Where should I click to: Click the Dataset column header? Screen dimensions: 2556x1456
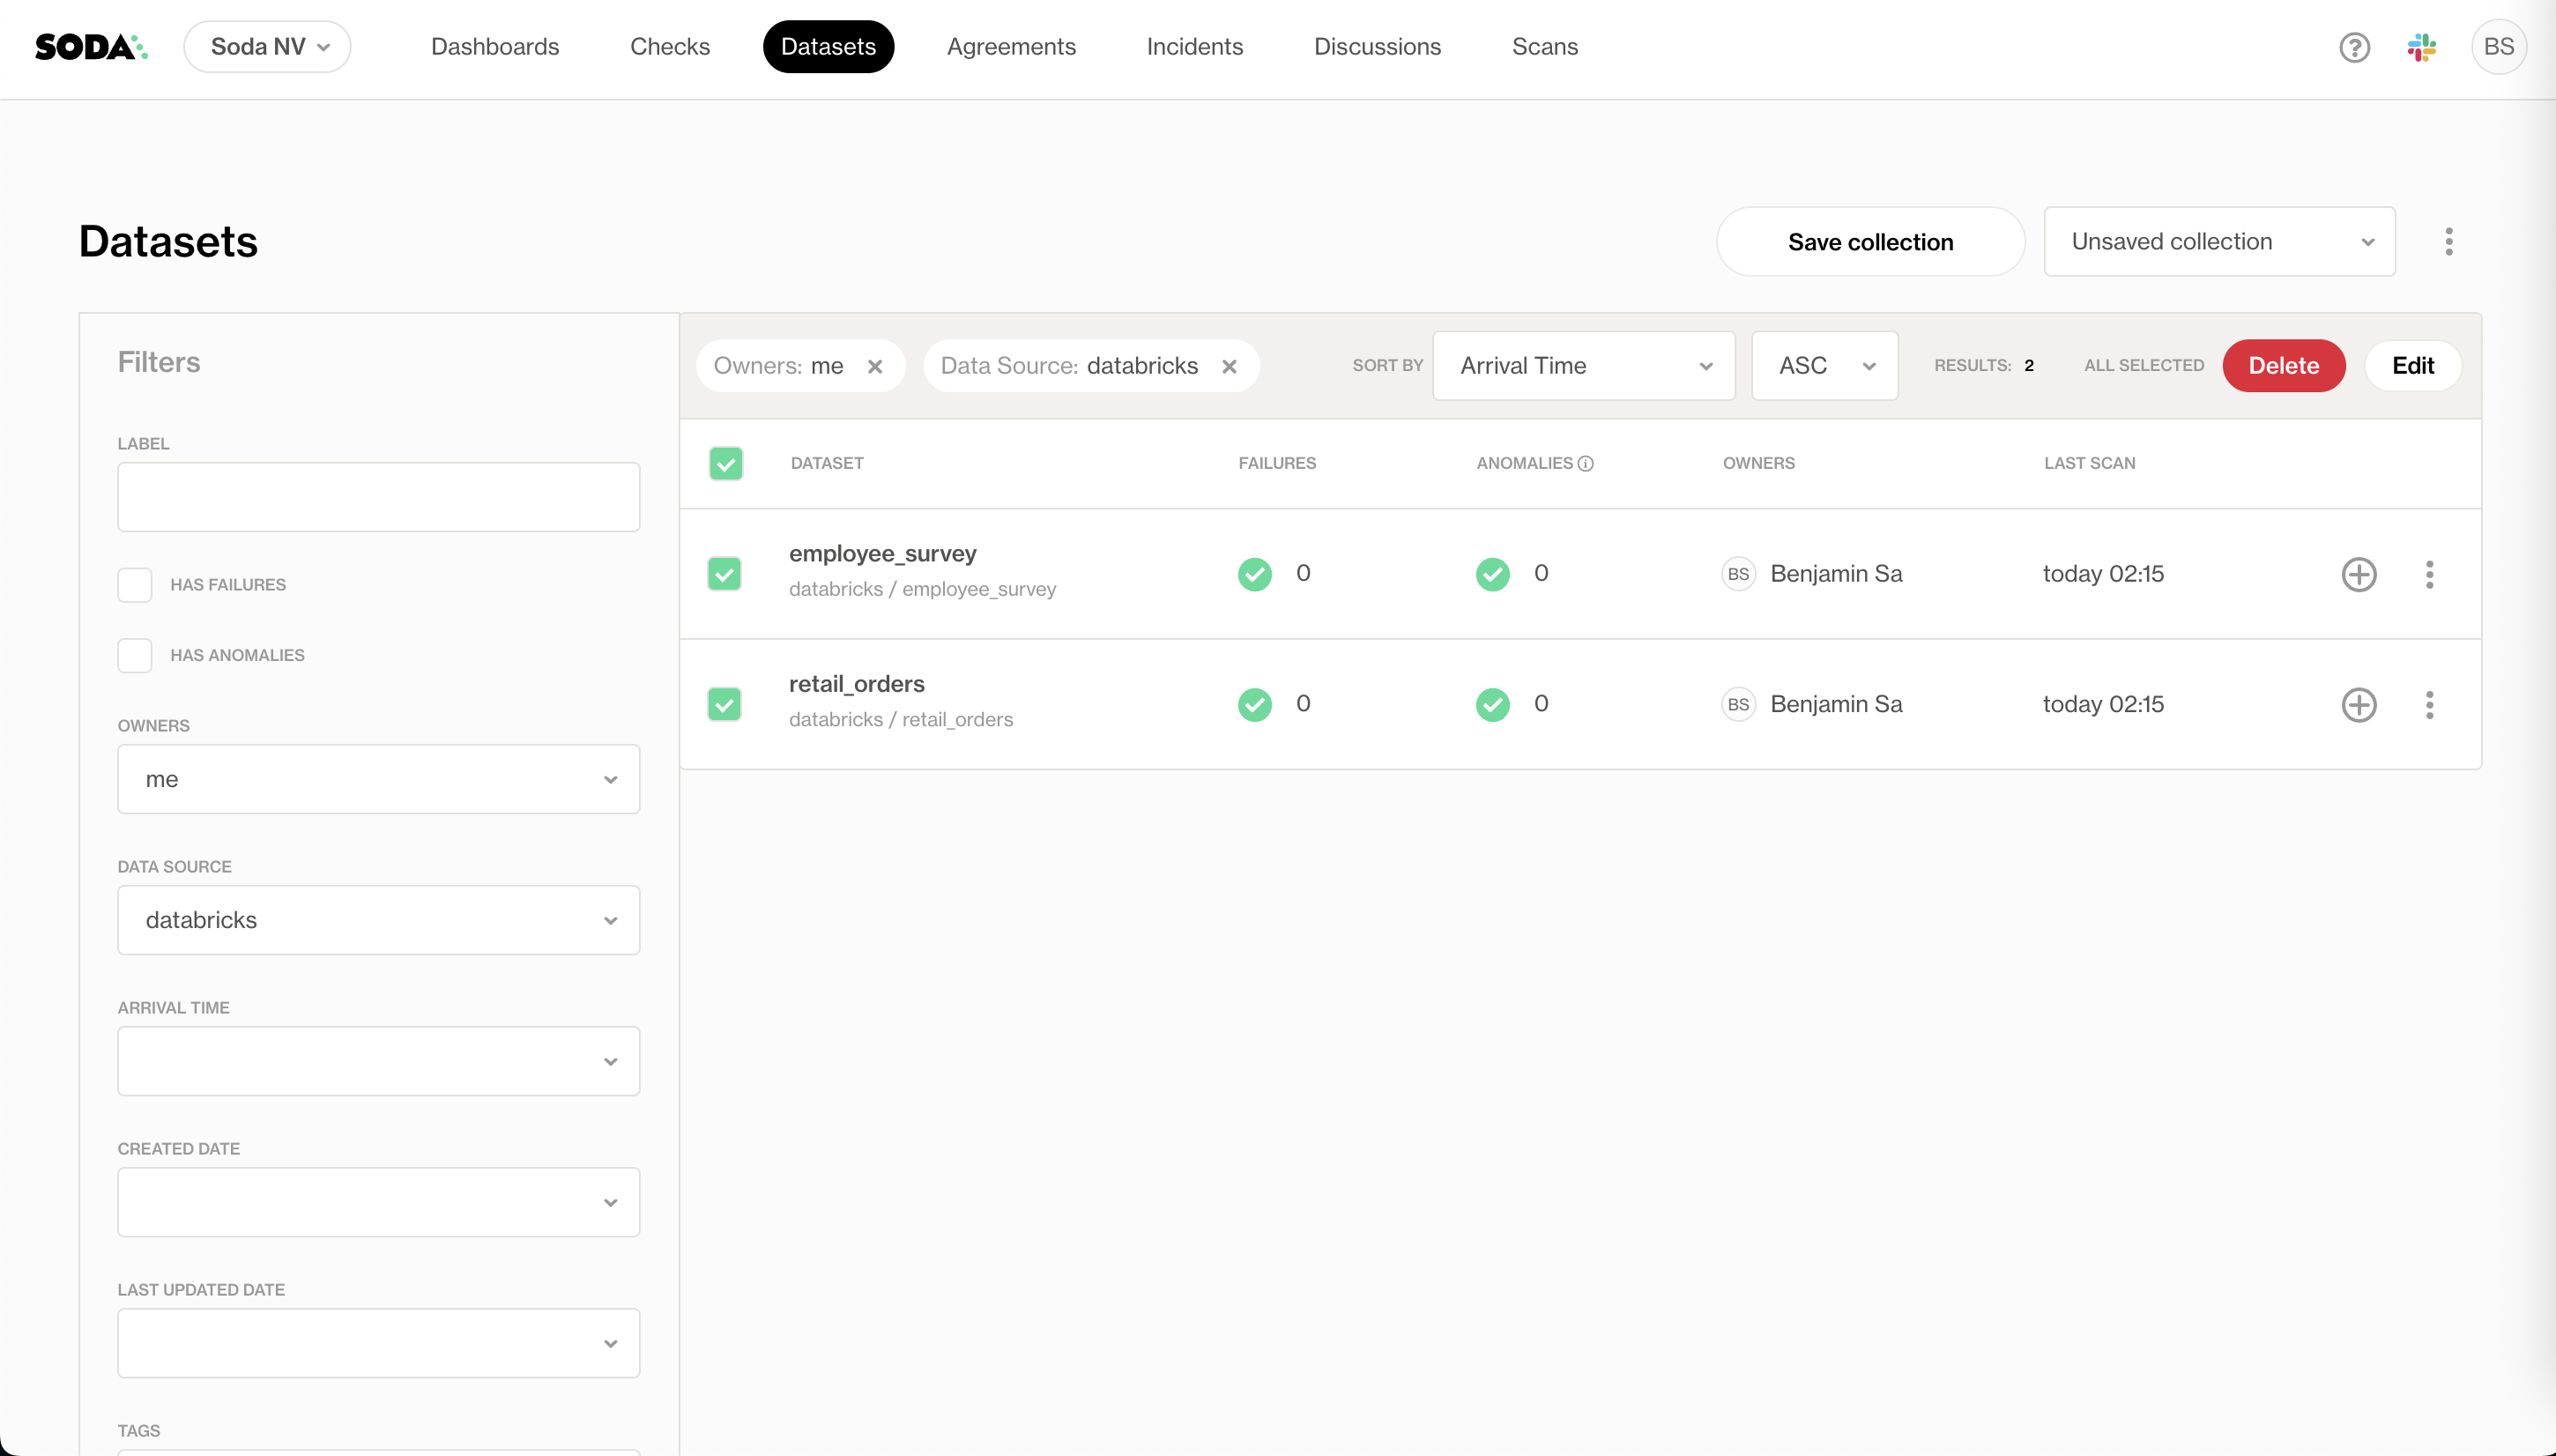point(827,463)
